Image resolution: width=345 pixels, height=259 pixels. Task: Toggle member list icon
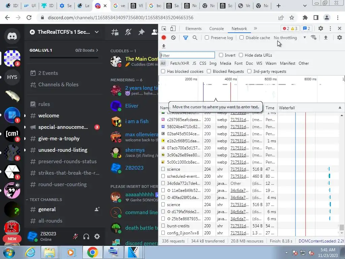pos(154,32)
